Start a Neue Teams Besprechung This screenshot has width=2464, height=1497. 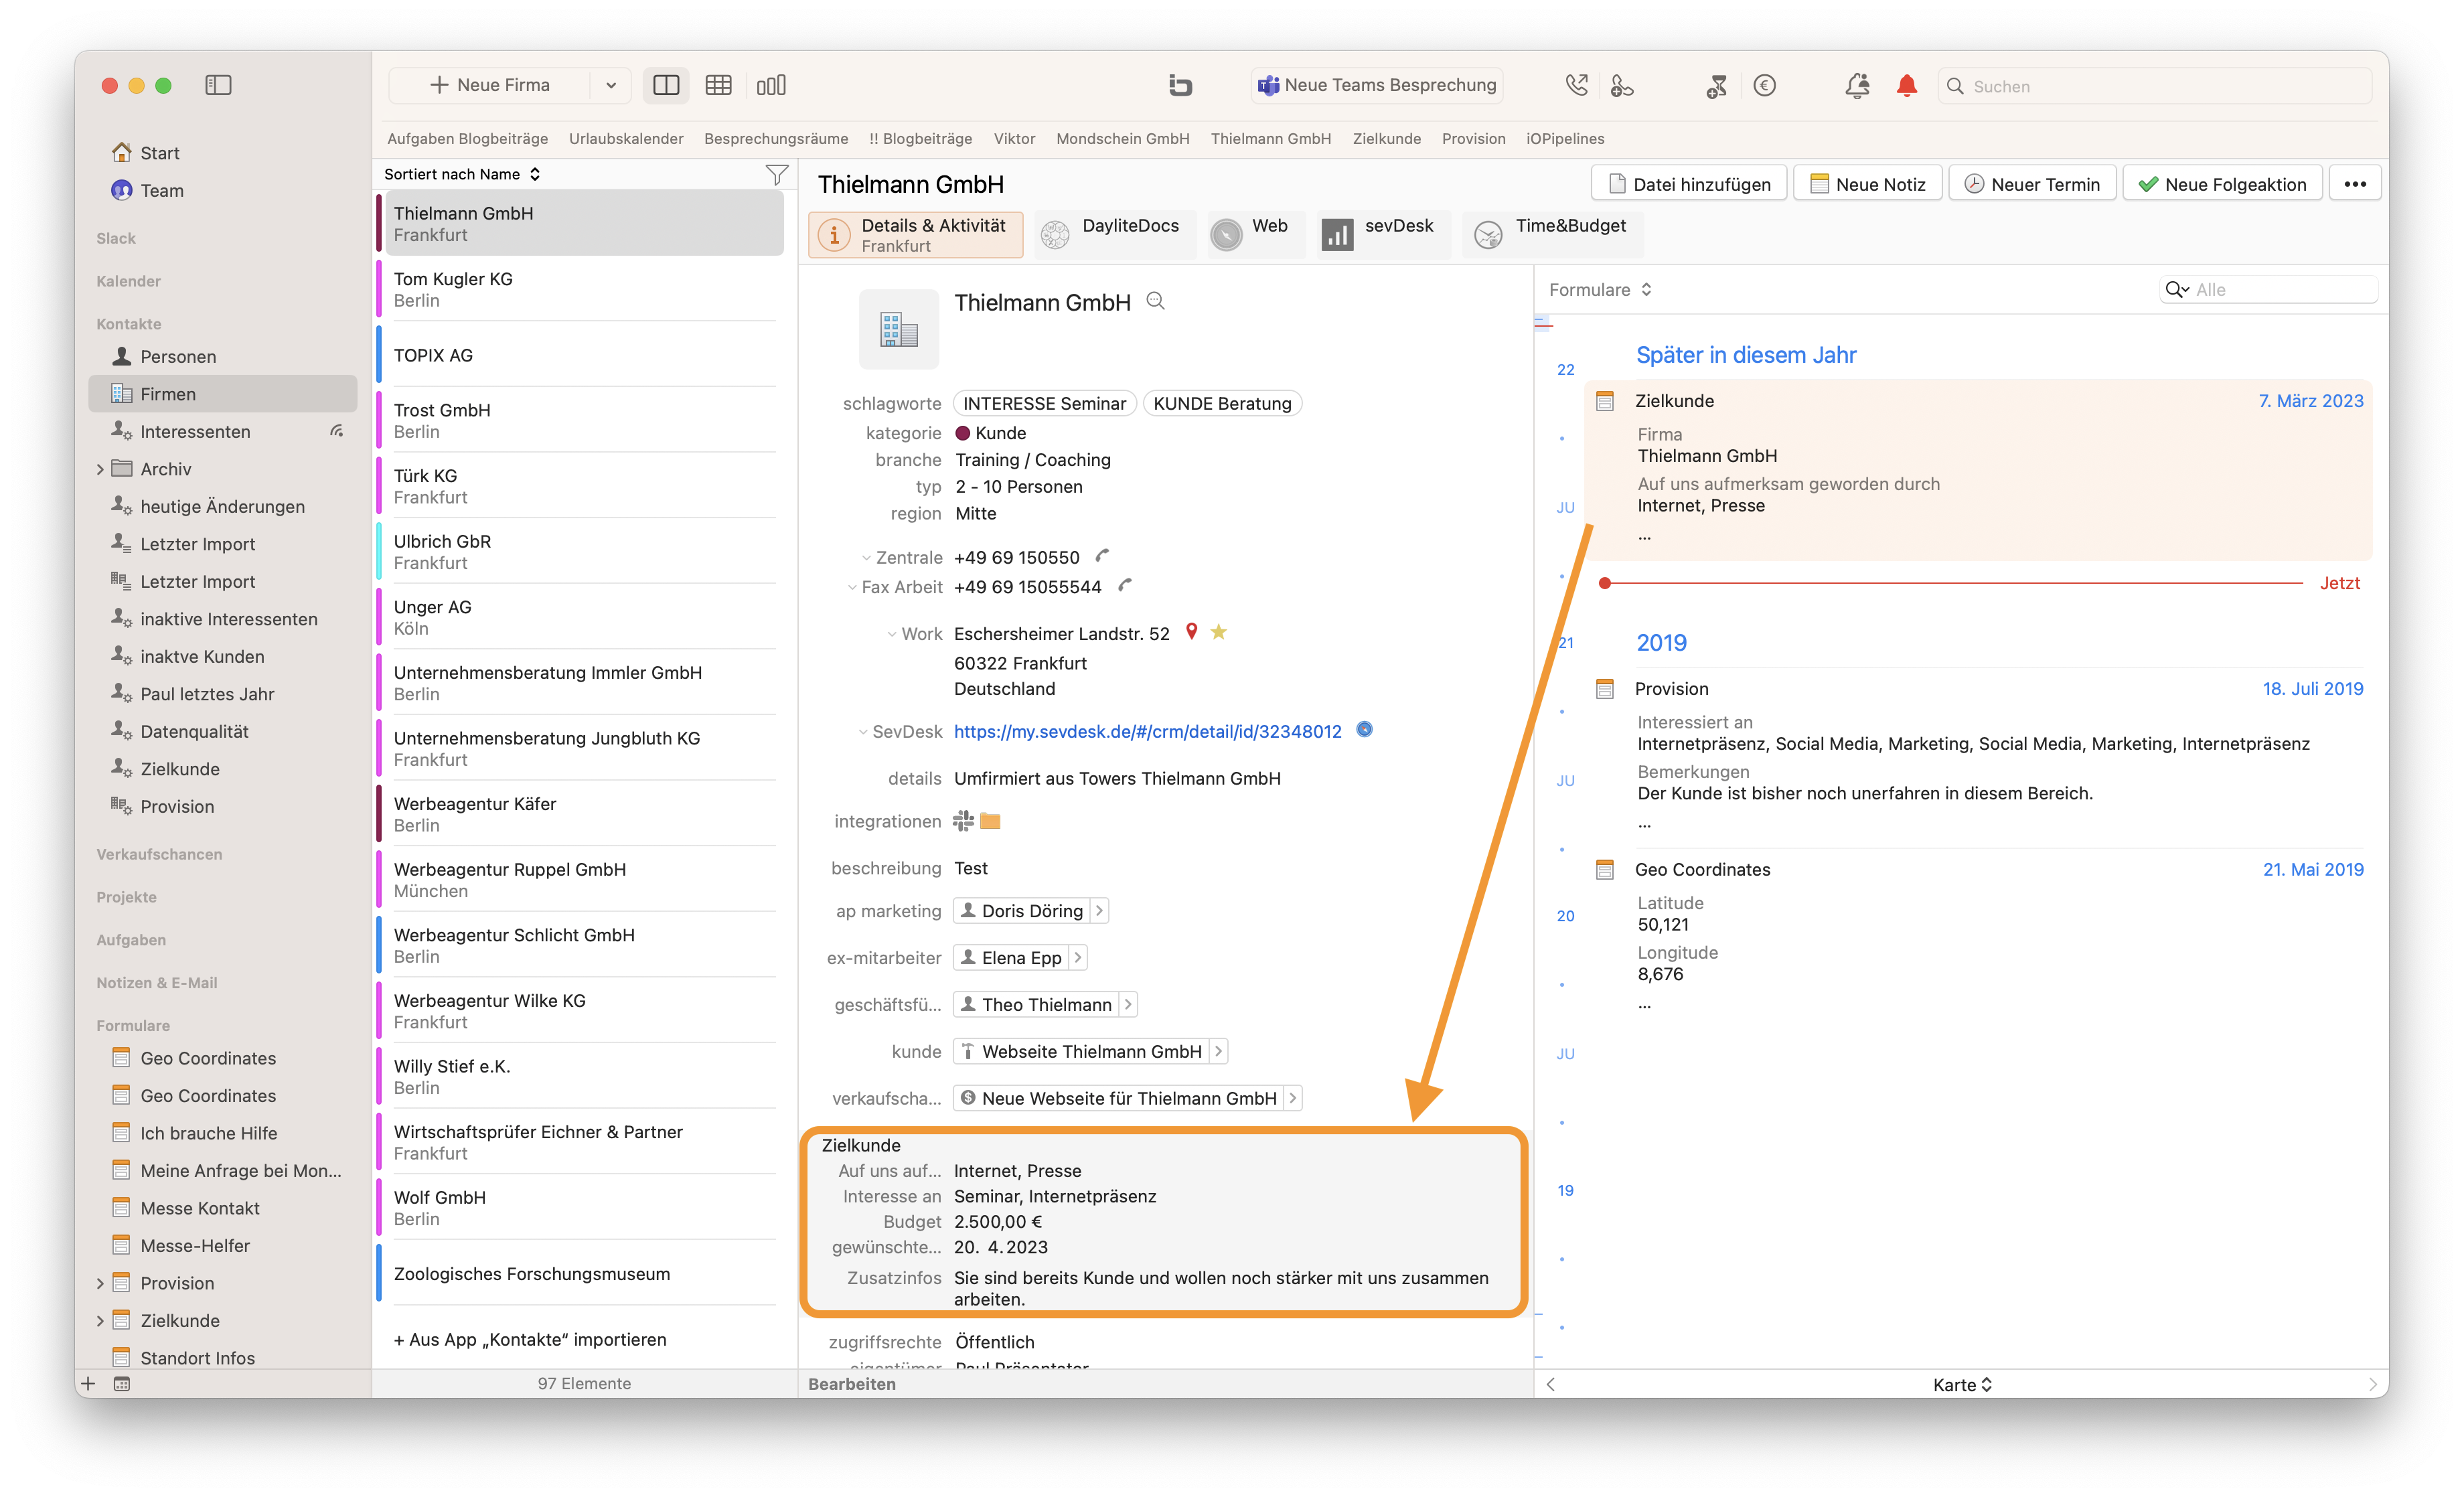(x=1377, y=85)
